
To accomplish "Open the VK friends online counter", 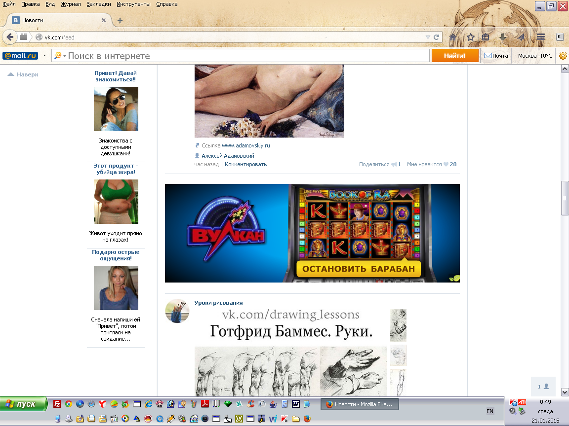I will (x=543, y=387).
